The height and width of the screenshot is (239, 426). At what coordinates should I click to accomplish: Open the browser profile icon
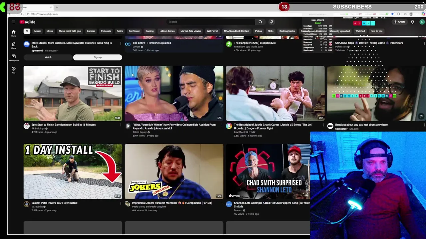click(411, 14)
